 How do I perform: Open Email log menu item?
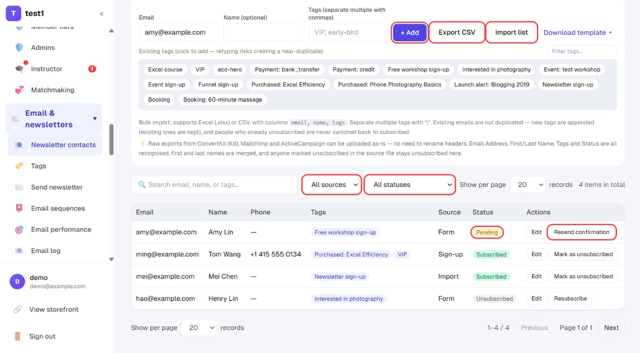pyautogui.click(x=55, y=251)
